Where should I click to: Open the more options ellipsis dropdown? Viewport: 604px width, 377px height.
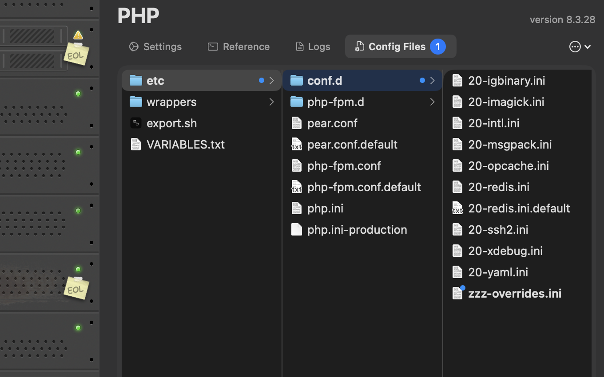click(x=580, y=47)
